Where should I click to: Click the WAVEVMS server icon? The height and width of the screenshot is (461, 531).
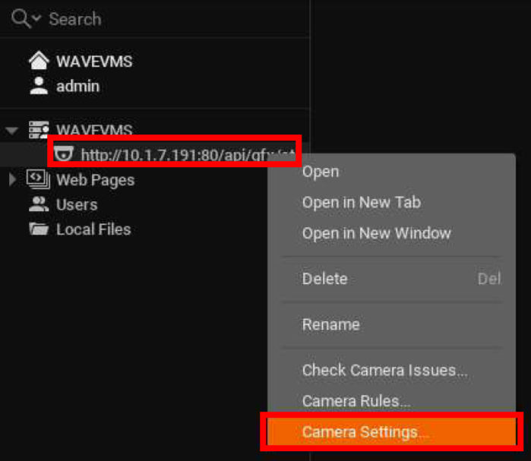38,131
